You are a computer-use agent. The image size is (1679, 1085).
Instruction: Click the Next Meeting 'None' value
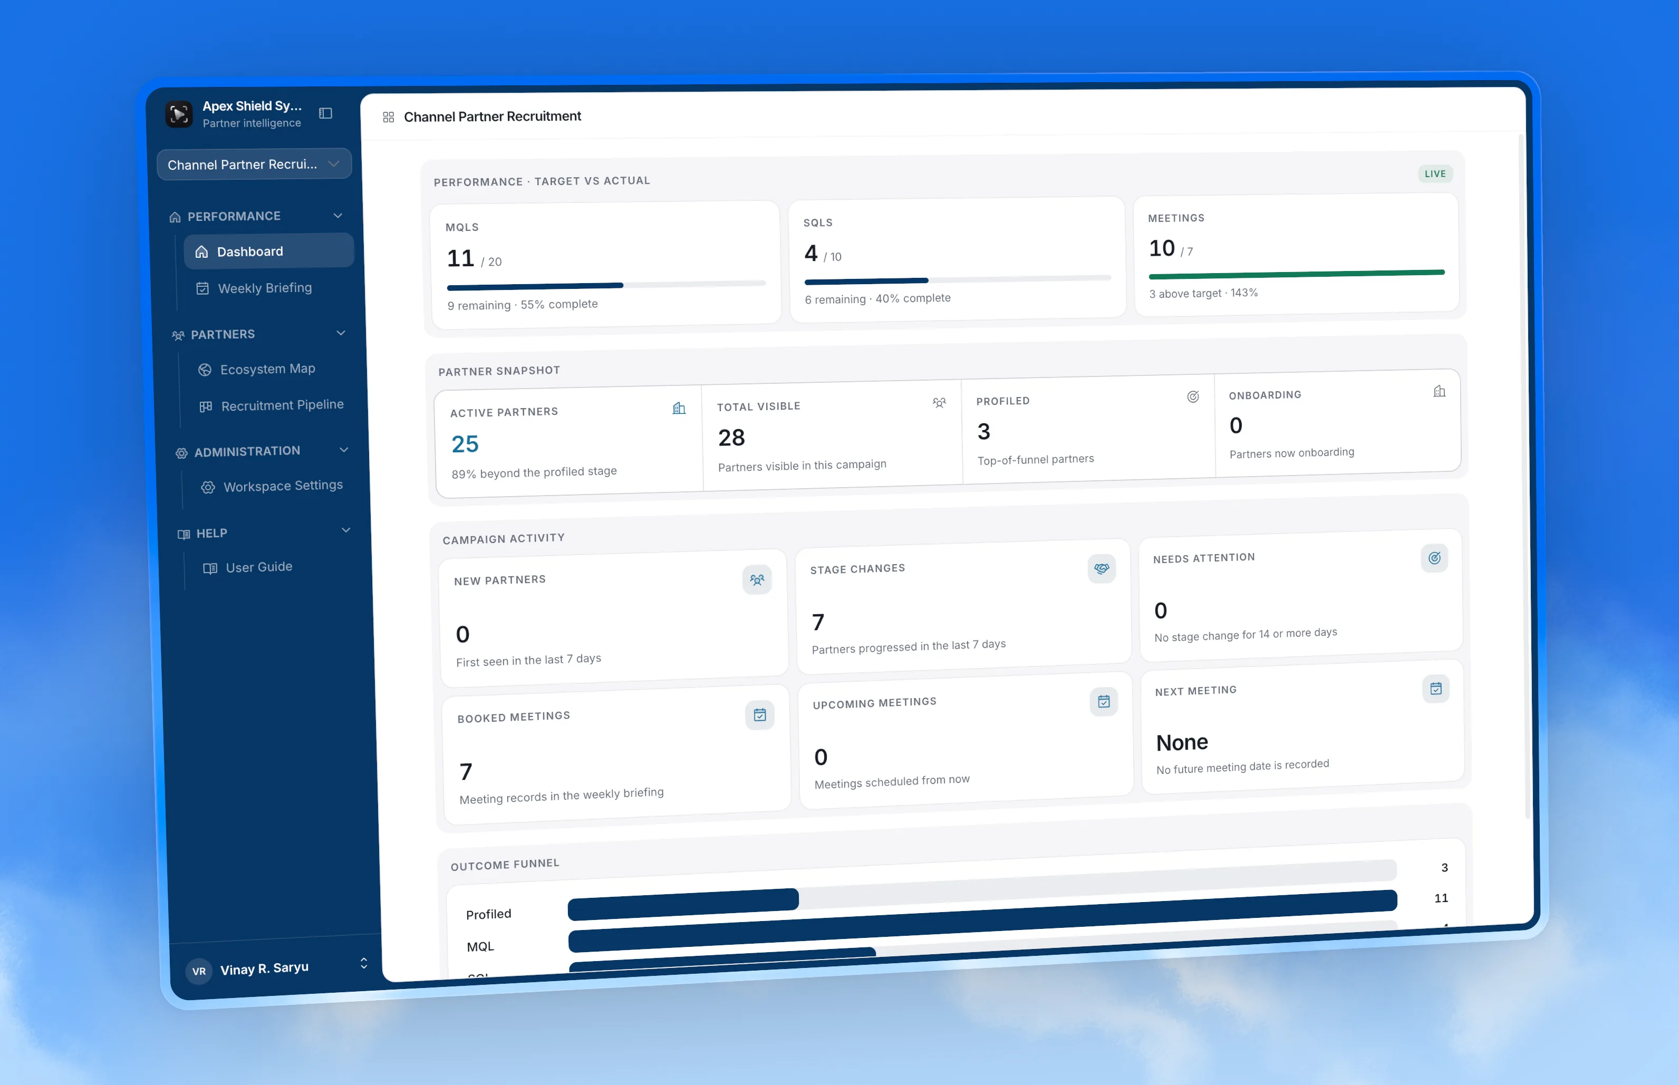coord(1182,743)
